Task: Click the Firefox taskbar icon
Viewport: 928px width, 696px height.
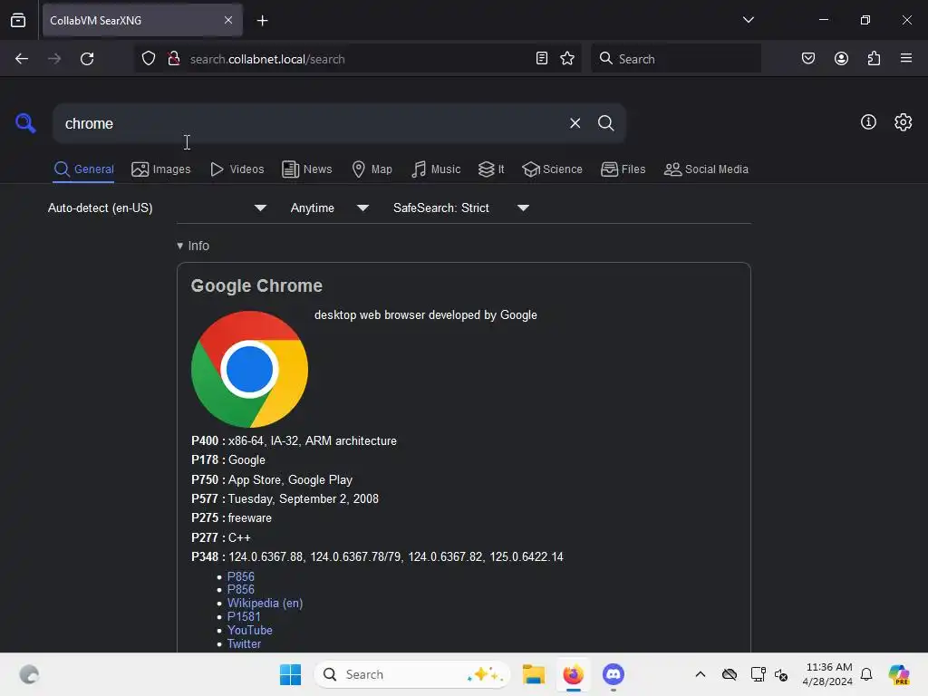Action: click(573, 674)
